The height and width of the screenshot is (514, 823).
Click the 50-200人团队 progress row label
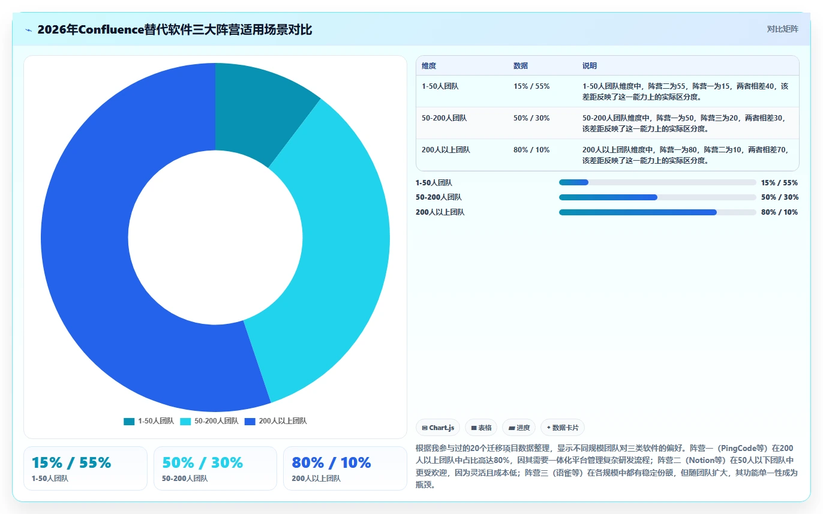tap(438, 197)
